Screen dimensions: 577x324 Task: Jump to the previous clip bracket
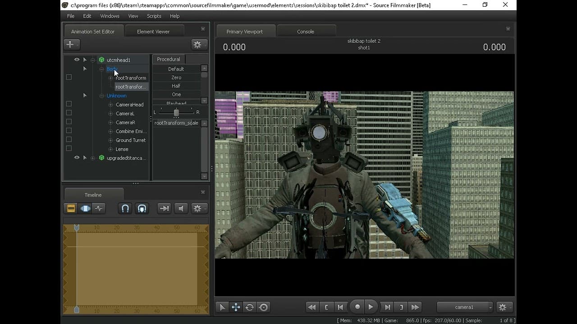pyautogui.click(x=326, y=307)
